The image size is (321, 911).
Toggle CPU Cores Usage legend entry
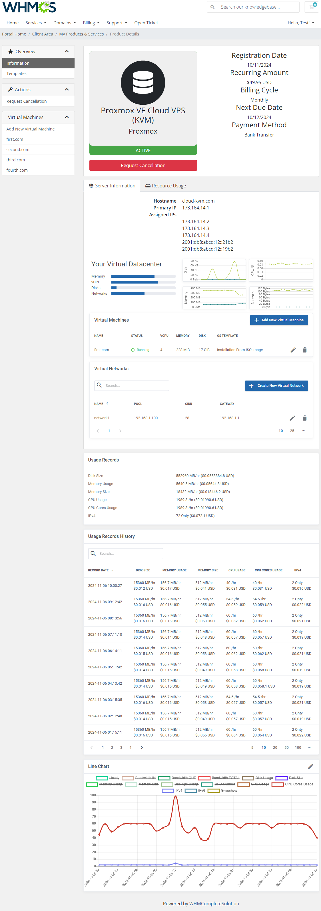coord(292,784)
